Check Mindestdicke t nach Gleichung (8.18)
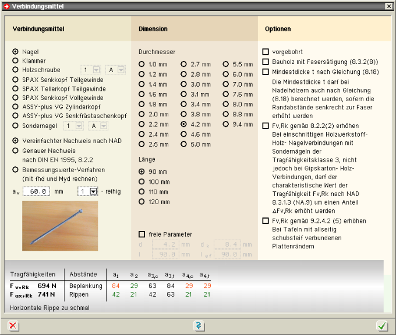 tap(266, 72)
